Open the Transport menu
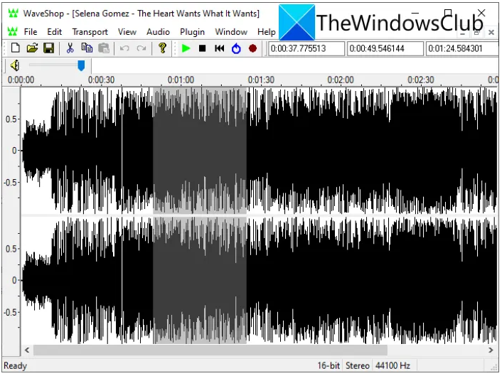 click(90, 32)
